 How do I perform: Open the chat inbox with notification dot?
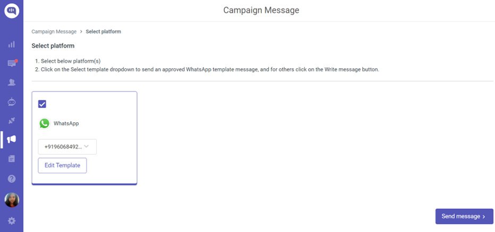(12, 63)
